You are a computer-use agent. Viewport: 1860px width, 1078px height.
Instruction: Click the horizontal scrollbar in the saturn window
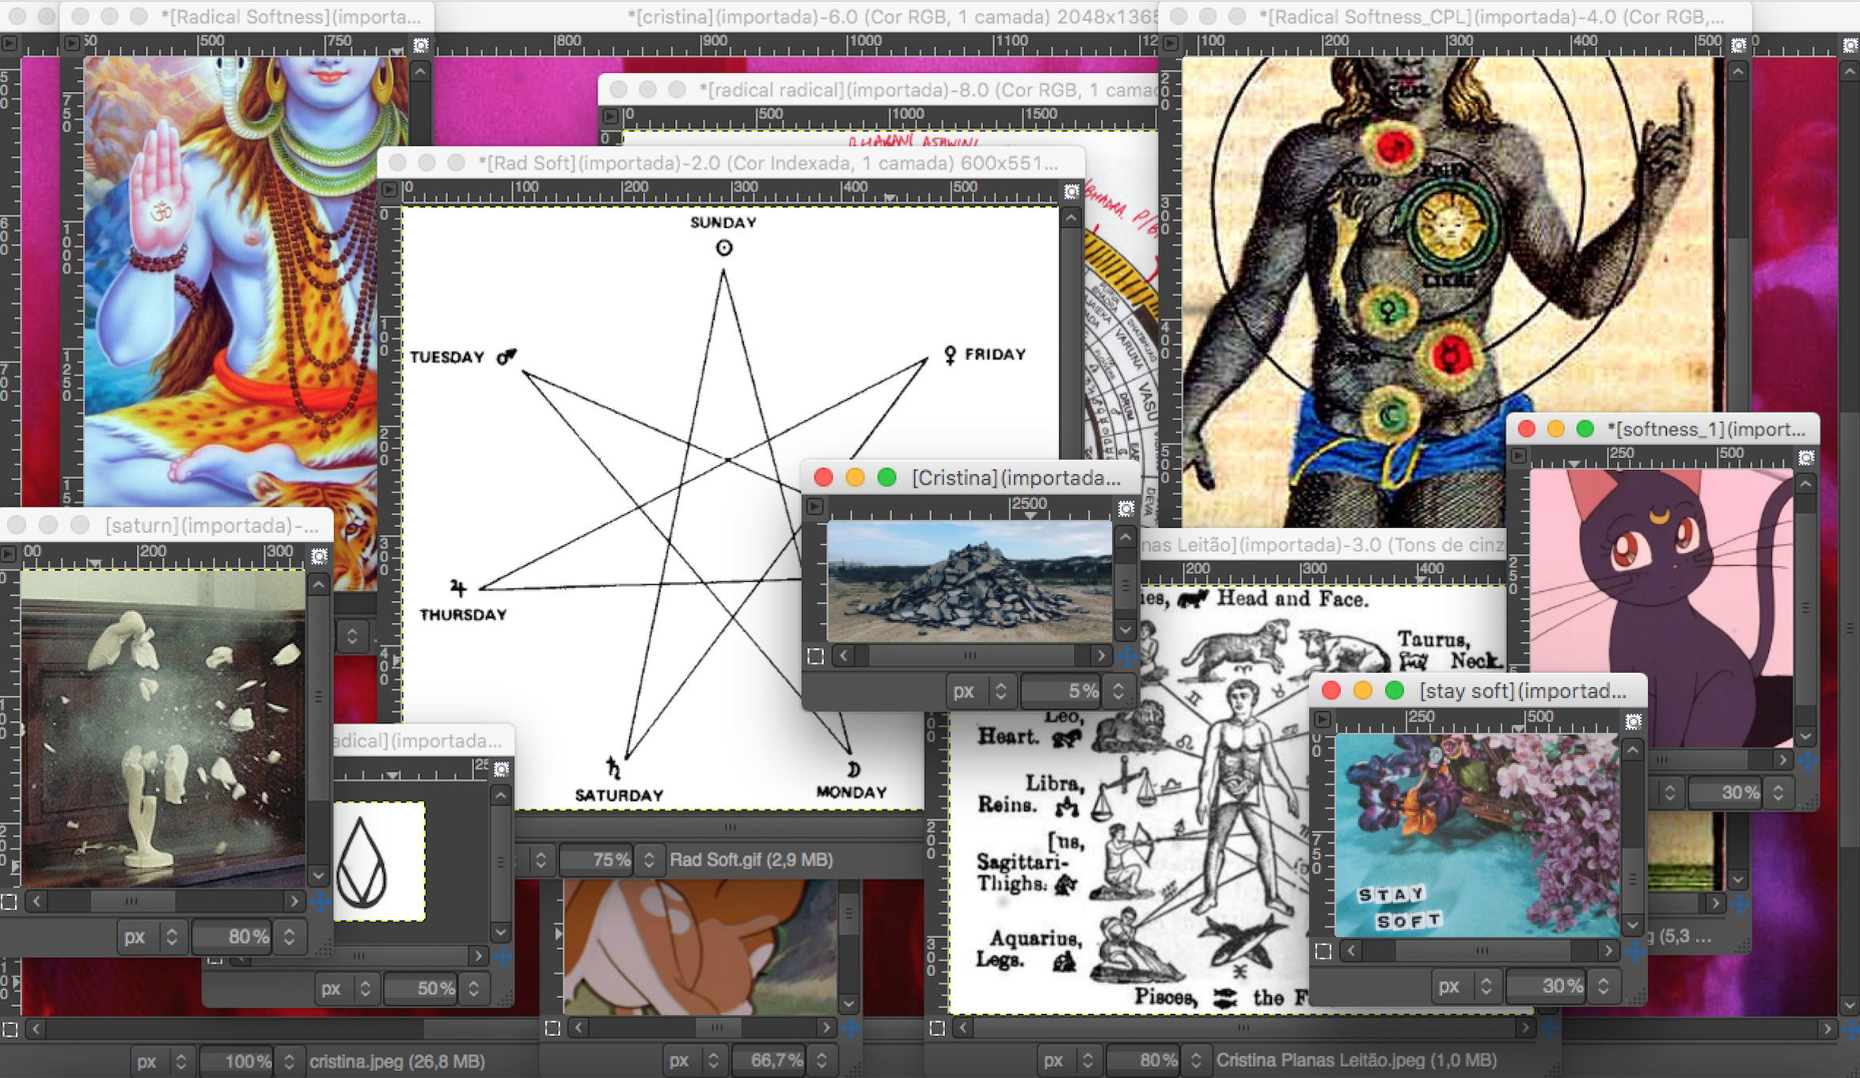(x=132, y=901)
